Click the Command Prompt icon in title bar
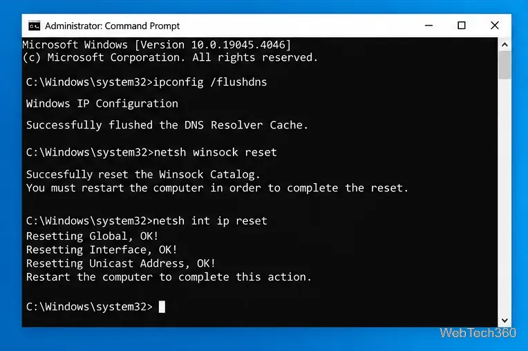This screenshot has height=351, width=528. tap(34, 26)
